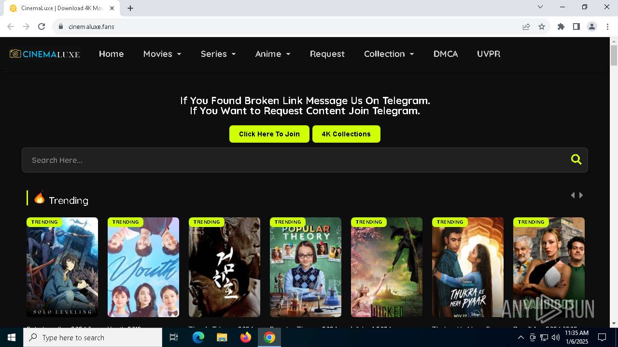Go back in Chrome
This screenshot has height=347, width=618.
[x=11, y=27]
